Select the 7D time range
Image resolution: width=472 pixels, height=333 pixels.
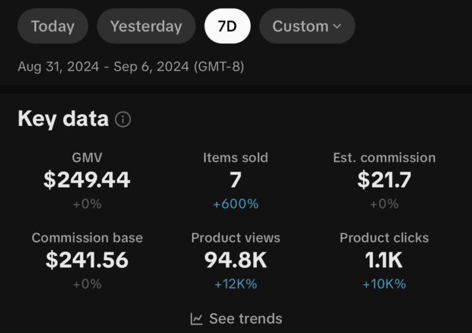click(x=227, y=26)
